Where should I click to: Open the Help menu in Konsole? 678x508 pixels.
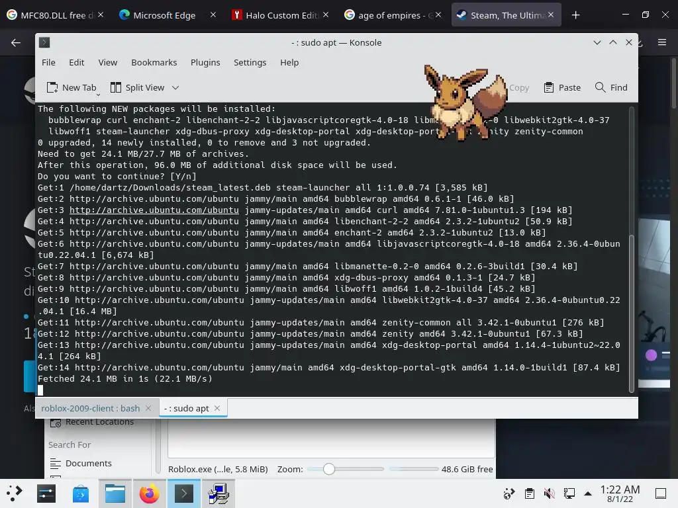coord(289,63)
